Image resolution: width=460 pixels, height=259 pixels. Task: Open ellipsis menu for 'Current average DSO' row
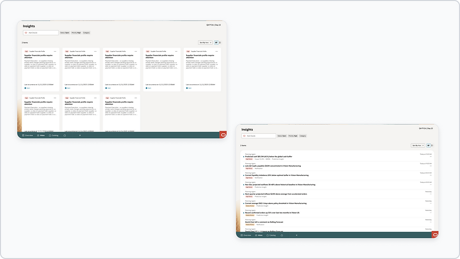click(430, 203)
